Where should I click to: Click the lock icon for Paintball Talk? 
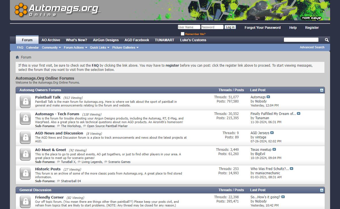(25, 101)
